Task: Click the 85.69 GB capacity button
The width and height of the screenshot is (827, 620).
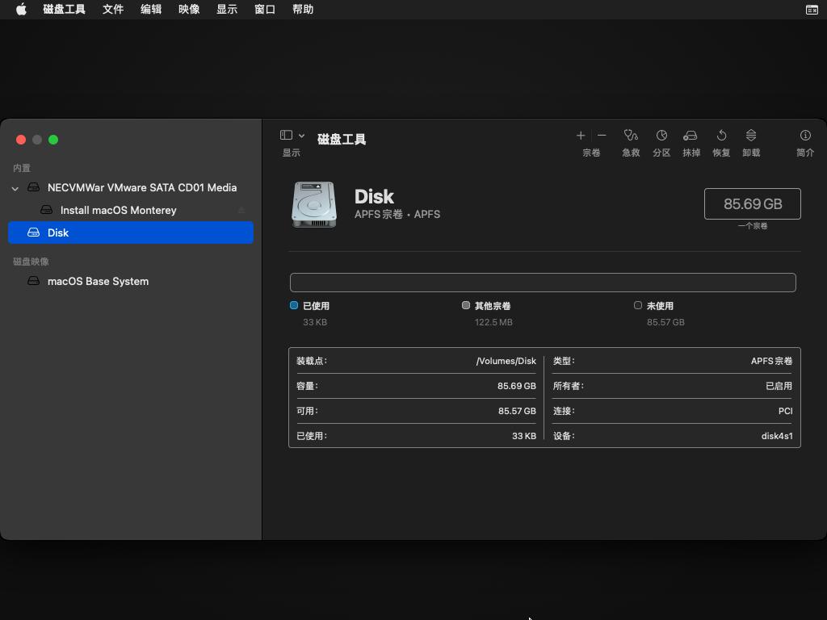Action: [x=752, y=203]
